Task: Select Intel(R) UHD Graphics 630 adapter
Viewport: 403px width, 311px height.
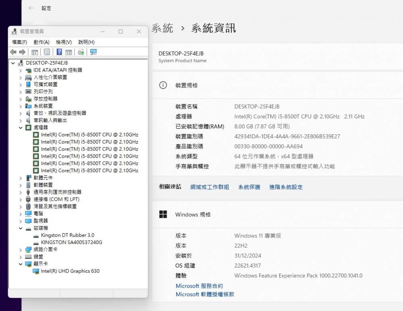Action: [70, 271]
